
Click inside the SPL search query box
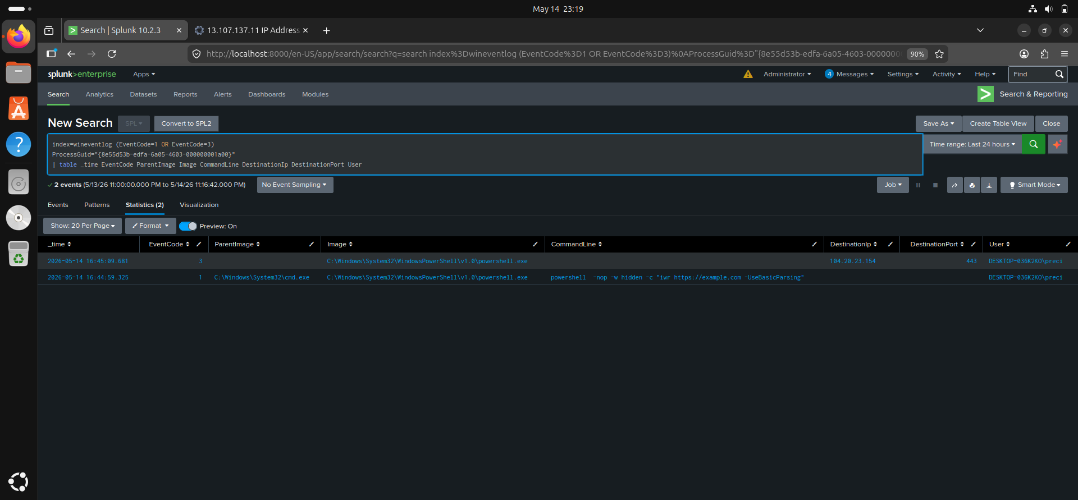pyautogui.click(x=485, y=154)
